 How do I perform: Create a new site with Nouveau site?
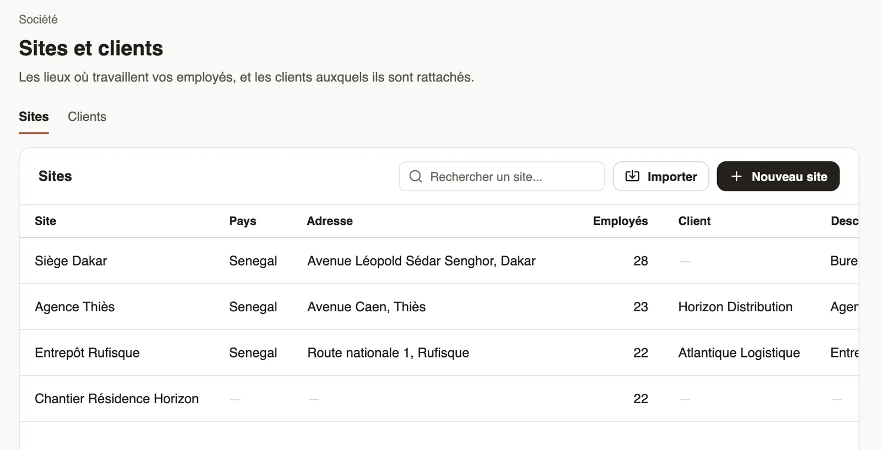(778, 176)
